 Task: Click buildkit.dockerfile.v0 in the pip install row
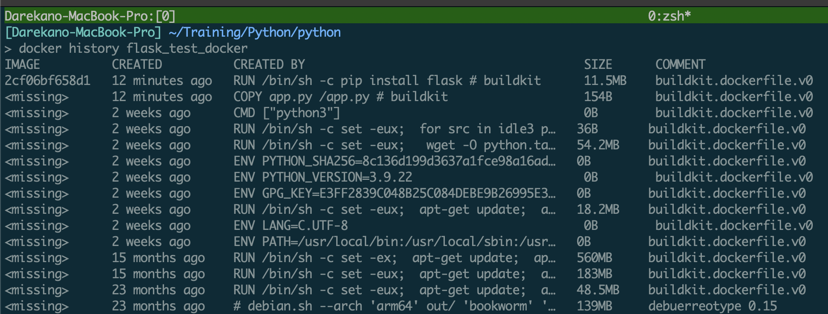[734, 81]
